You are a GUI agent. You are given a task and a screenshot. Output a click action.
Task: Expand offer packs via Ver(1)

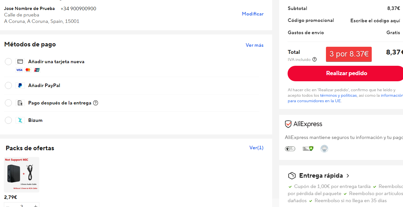256,148
